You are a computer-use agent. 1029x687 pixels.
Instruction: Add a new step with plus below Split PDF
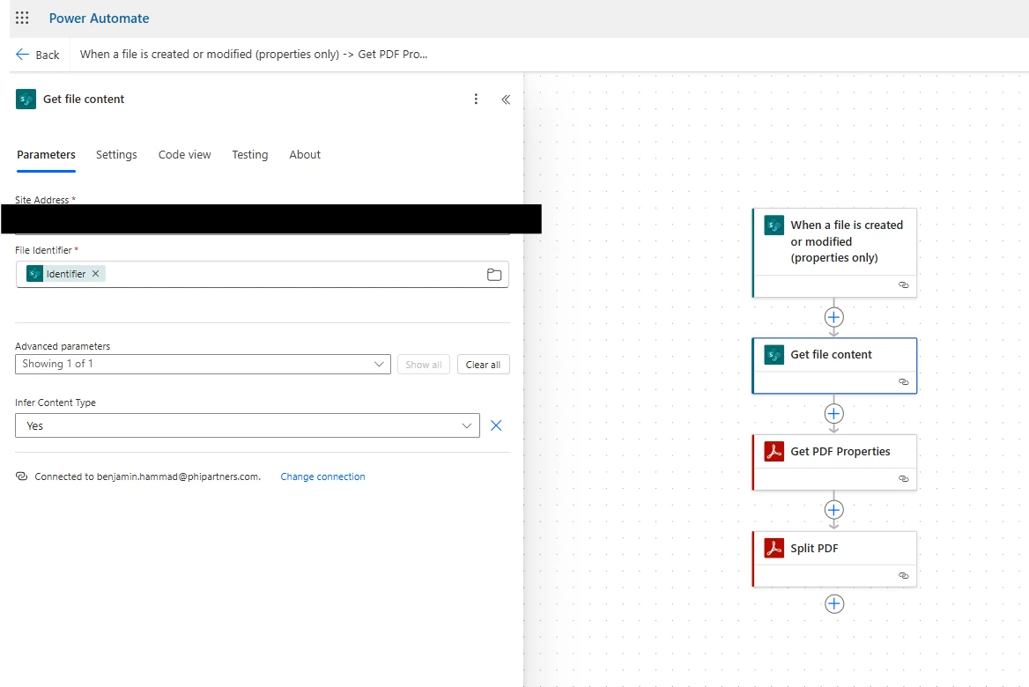[834, 604]
